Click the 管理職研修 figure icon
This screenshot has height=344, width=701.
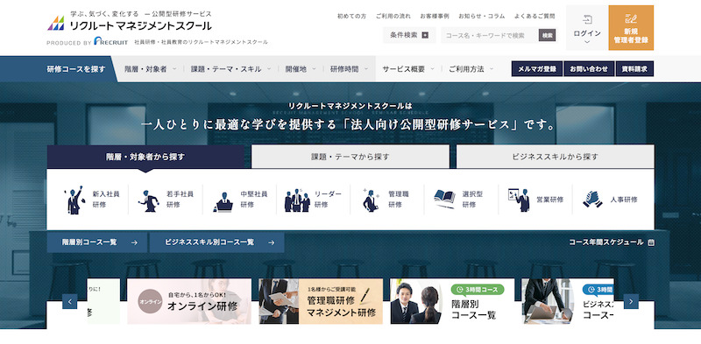coord(371,200)
